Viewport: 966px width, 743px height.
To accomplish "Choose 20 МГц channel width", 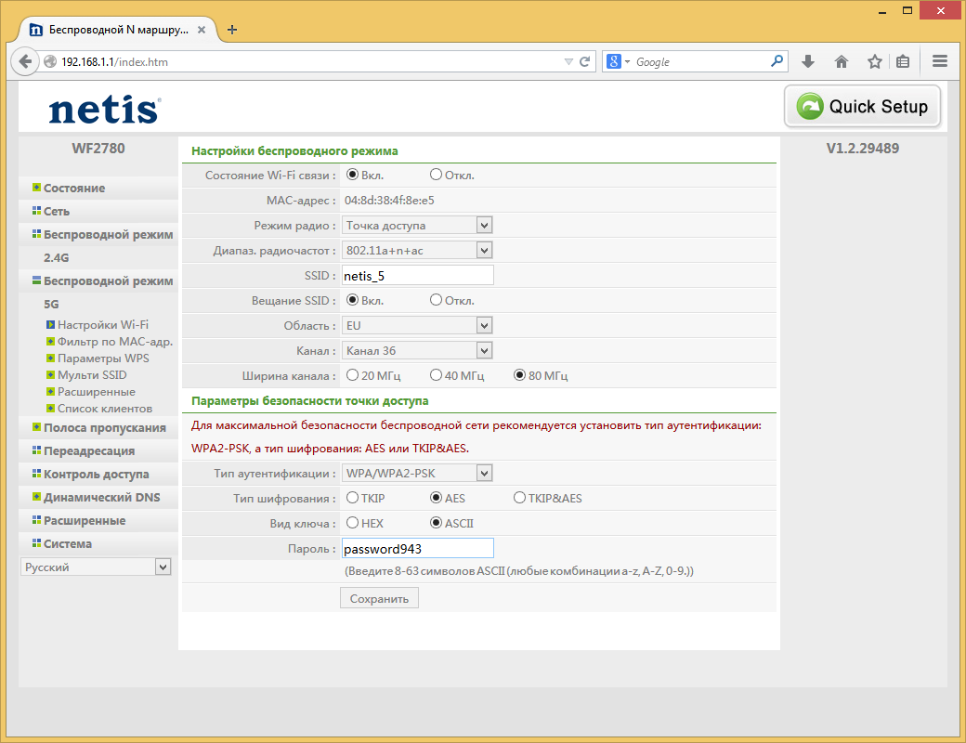I will tap(352, 374).
